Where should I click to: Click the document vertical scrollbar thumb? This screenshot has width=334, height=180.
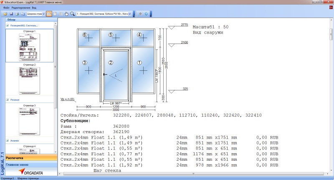pyautogui.click(x=331, y=34)
